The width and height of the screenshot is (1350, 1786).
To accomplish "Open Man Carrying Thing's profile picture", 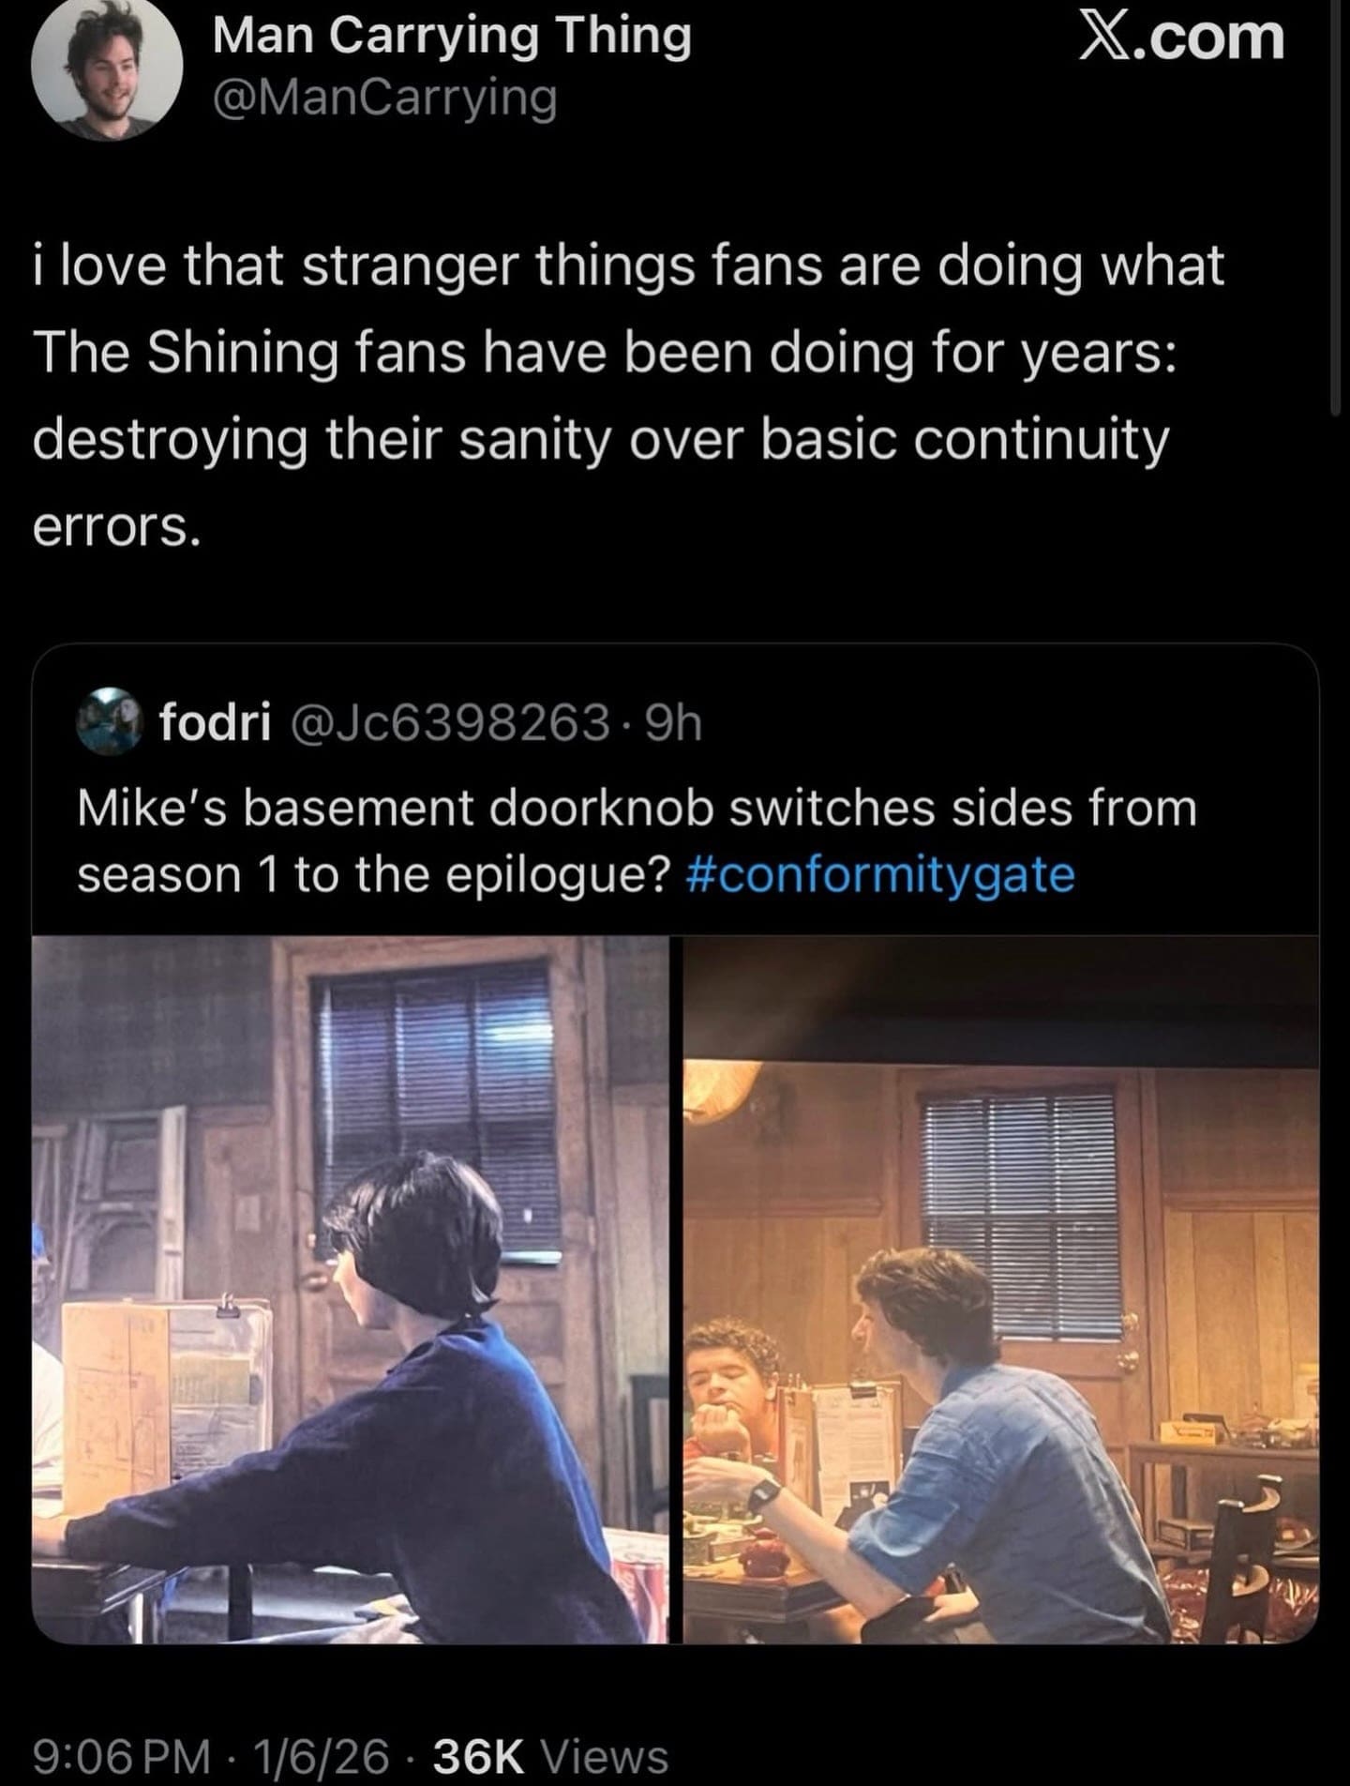I will tap(107, 69).
